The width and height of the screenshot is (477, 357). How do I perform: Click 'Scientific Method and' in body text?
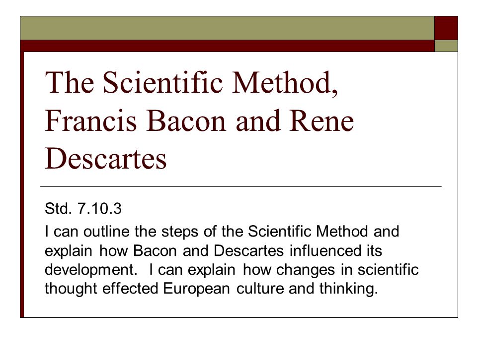(x=323, y=232)
